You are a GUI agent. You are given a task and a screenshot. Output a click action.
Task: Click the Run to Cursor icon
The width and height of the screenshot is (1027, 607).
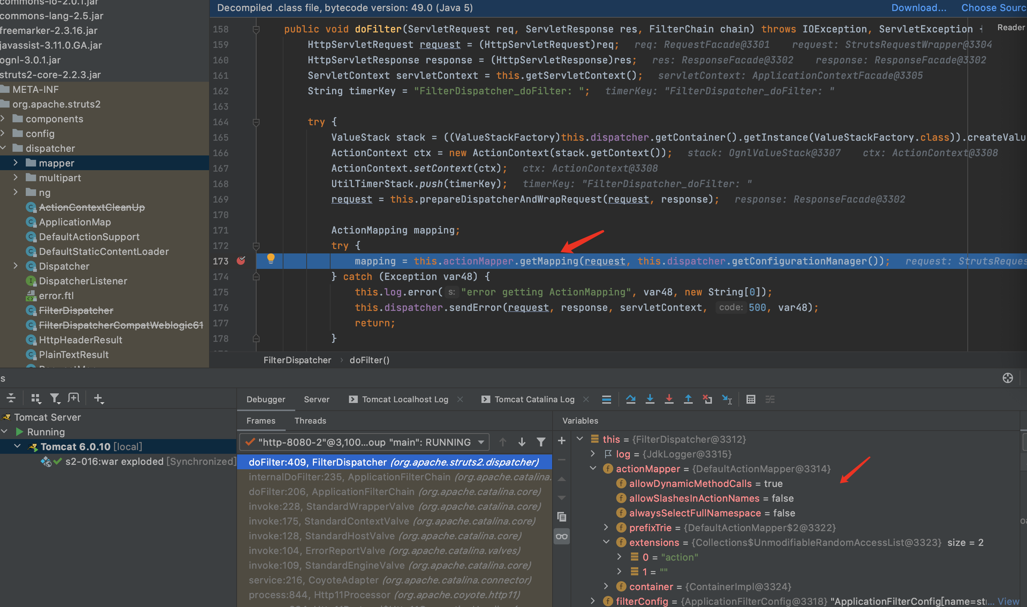pyautogui.click(x=727, y=399)
